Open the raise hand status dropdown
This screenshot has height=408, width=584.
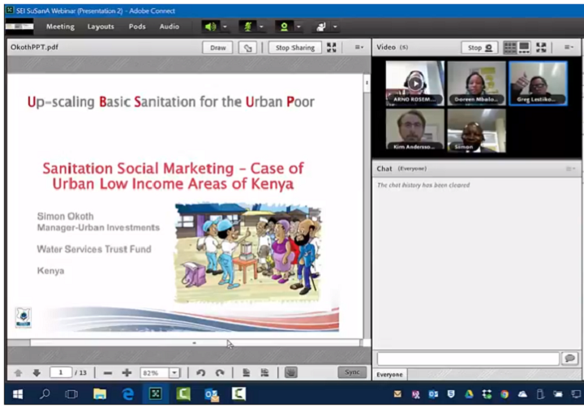[x=334, y=27]
